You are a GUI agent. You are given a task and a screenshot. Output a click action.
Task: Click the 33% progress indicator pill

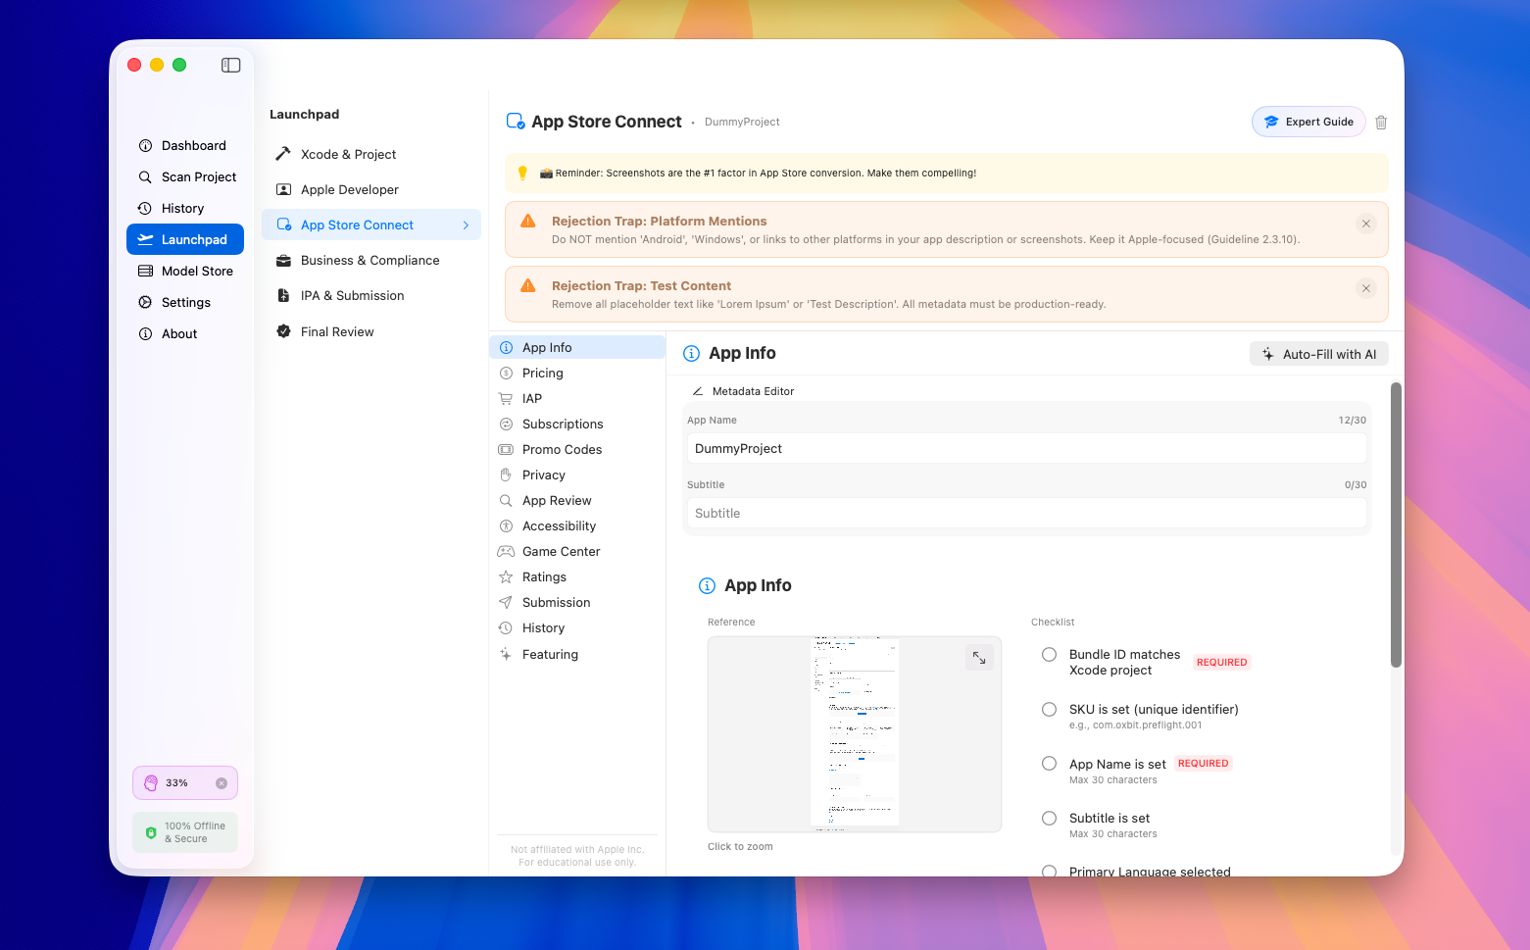click(x=184, y=782)
